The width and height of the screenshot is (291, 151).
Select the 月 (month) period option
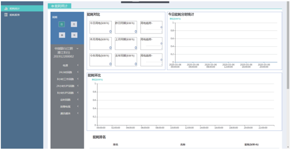74,24
